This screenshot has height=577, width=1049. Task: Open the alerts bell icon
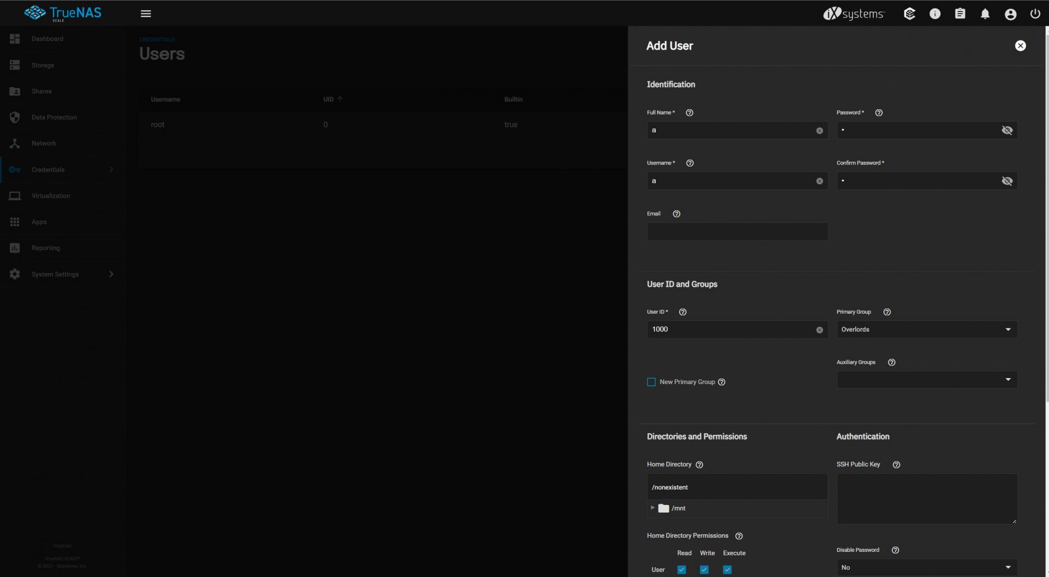pyautogui.click(x=985, y=14)
